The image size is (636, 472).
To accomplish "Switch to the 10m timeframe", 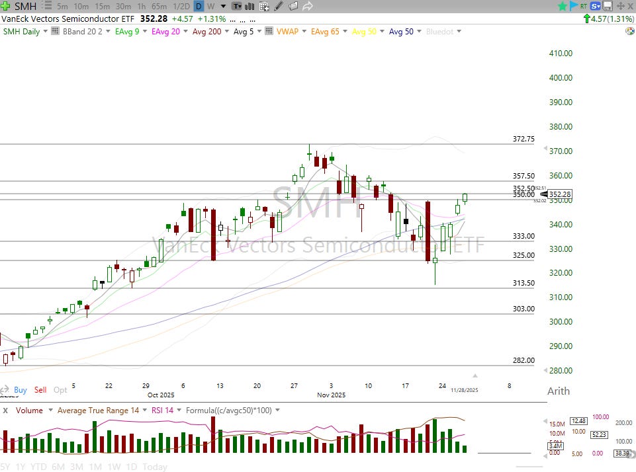I will pos(81,7).
